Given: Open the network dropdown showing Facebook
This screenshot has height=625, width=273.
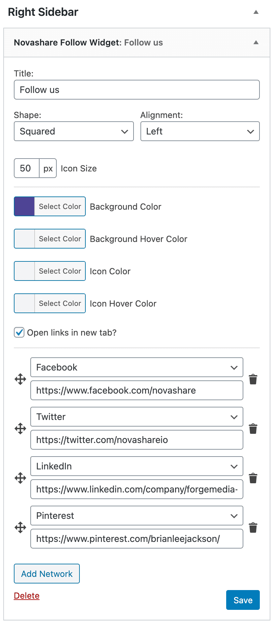Looking at the screenshot, I should tap(136, 367).
